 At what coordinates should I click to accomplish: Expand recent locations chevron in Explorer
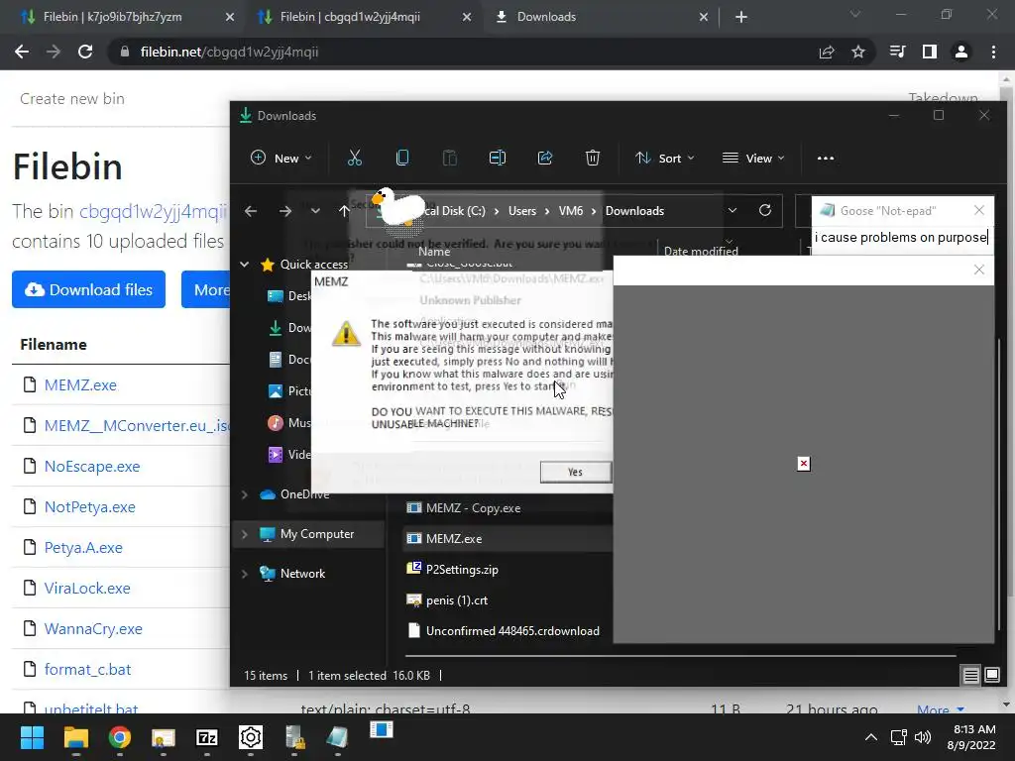click(315, 211)
